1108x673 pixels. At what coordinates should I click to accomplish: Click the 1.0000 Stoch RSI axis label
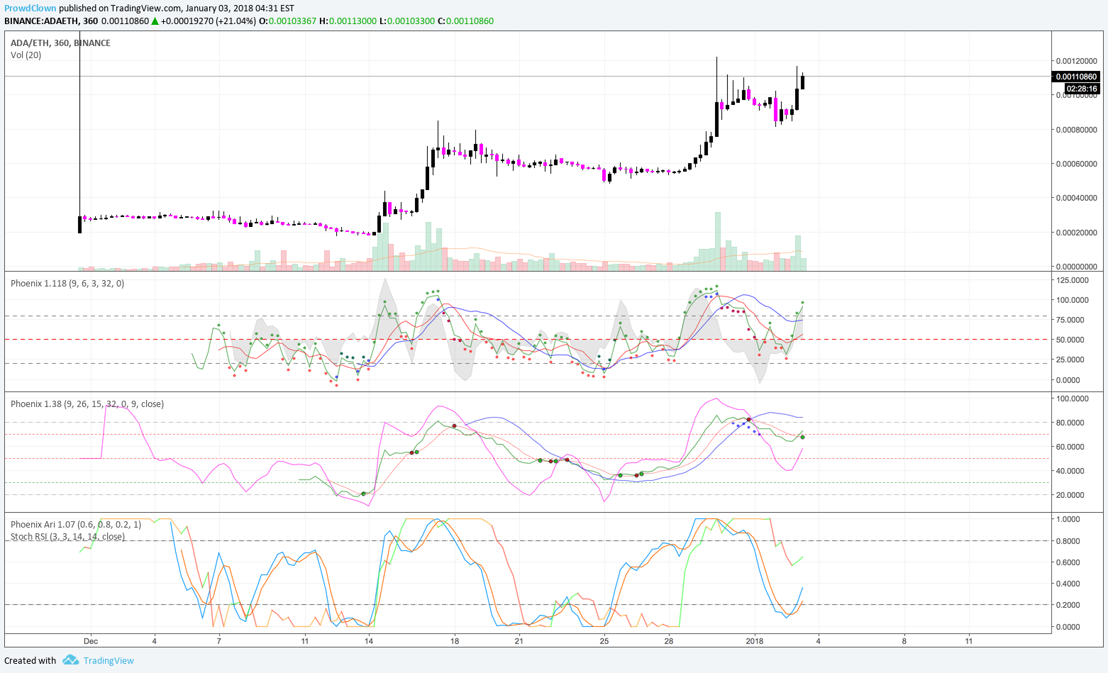coord(1068,519)
